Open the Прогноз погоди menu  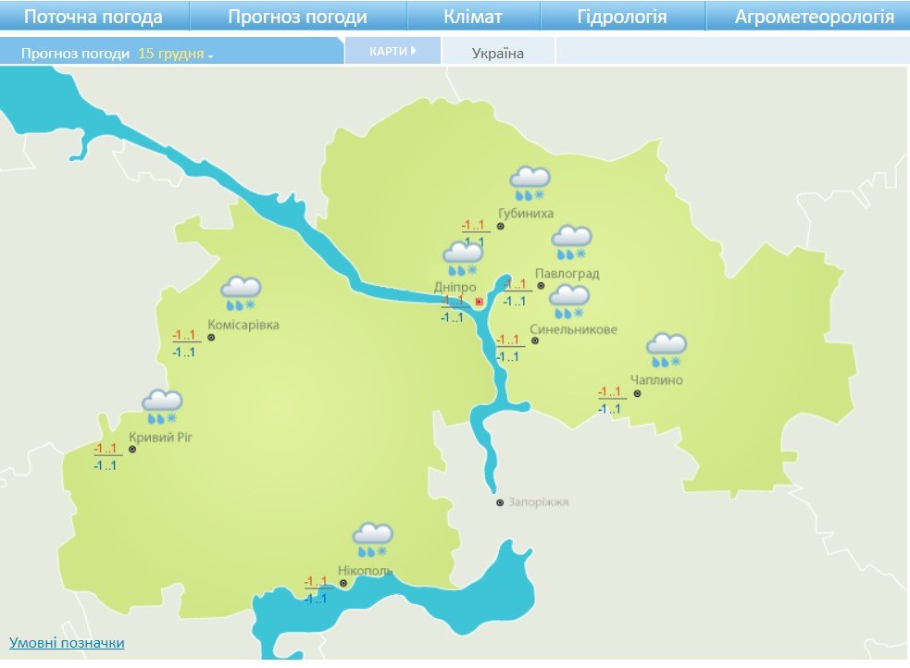297,17
